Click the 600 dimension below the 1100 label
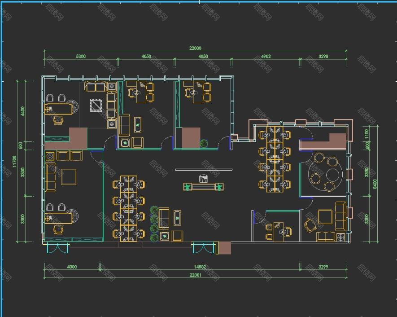Image resolution: width=397 pixels, height=317 pixels. (x=367, y=145)
